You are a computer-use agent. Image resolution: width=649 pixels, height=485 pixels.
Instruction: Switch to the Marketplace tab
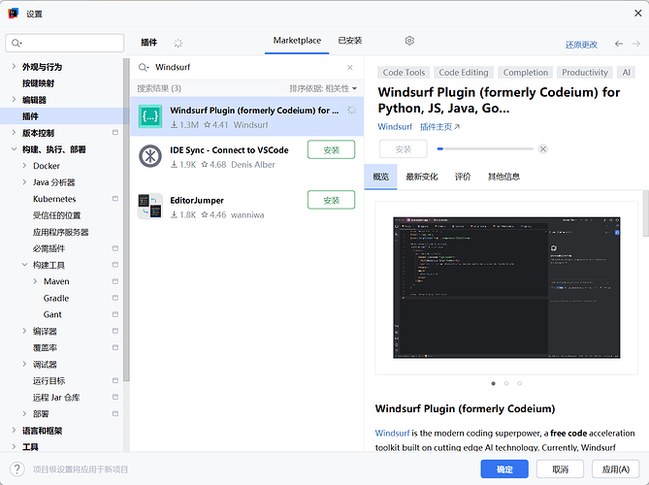coord(297,41)
